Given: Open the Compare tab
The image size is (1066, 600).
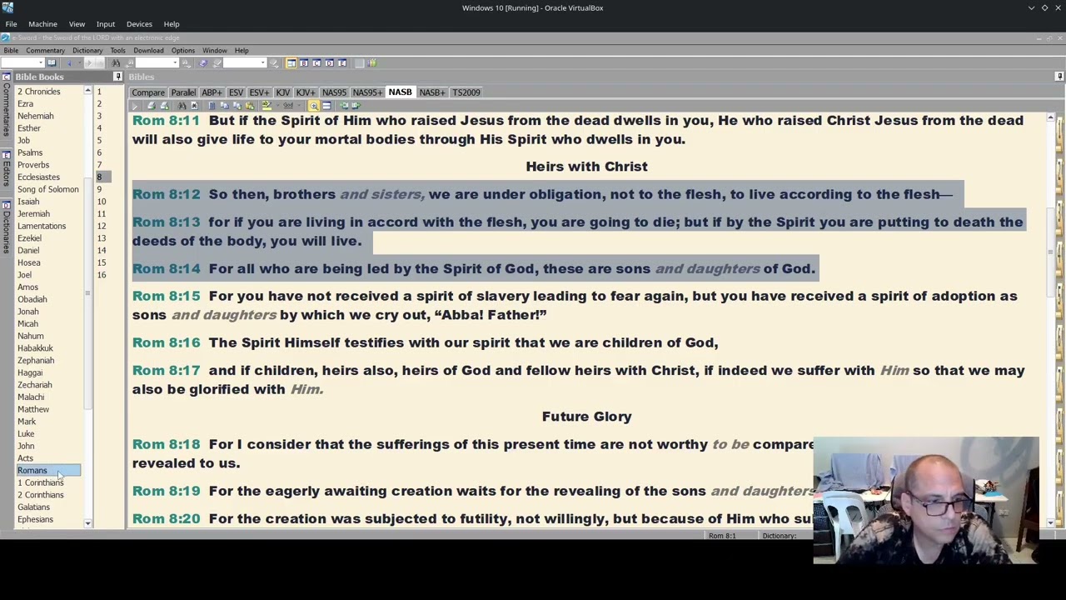Looking at the screenshot, I should coord(148,92).
